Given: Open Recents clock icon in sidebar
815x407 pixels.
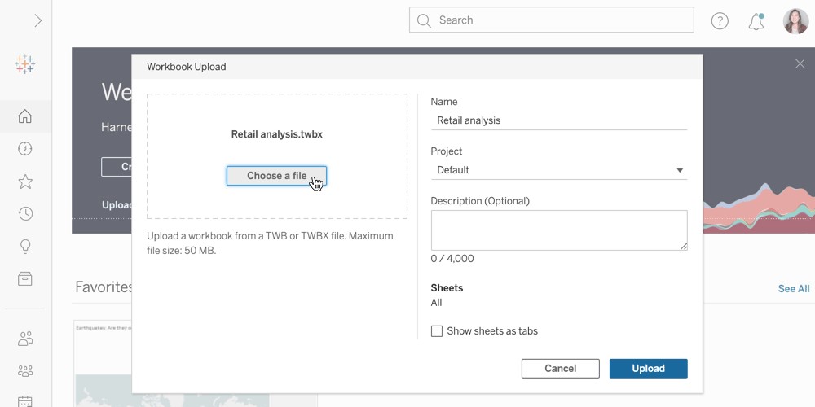Looking at the screenshot, I should click(25, 214).
